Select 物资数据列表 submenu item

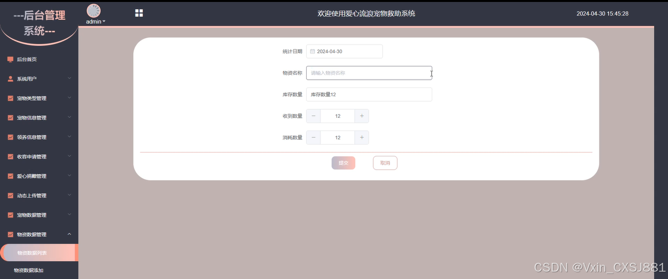[39, 253]
